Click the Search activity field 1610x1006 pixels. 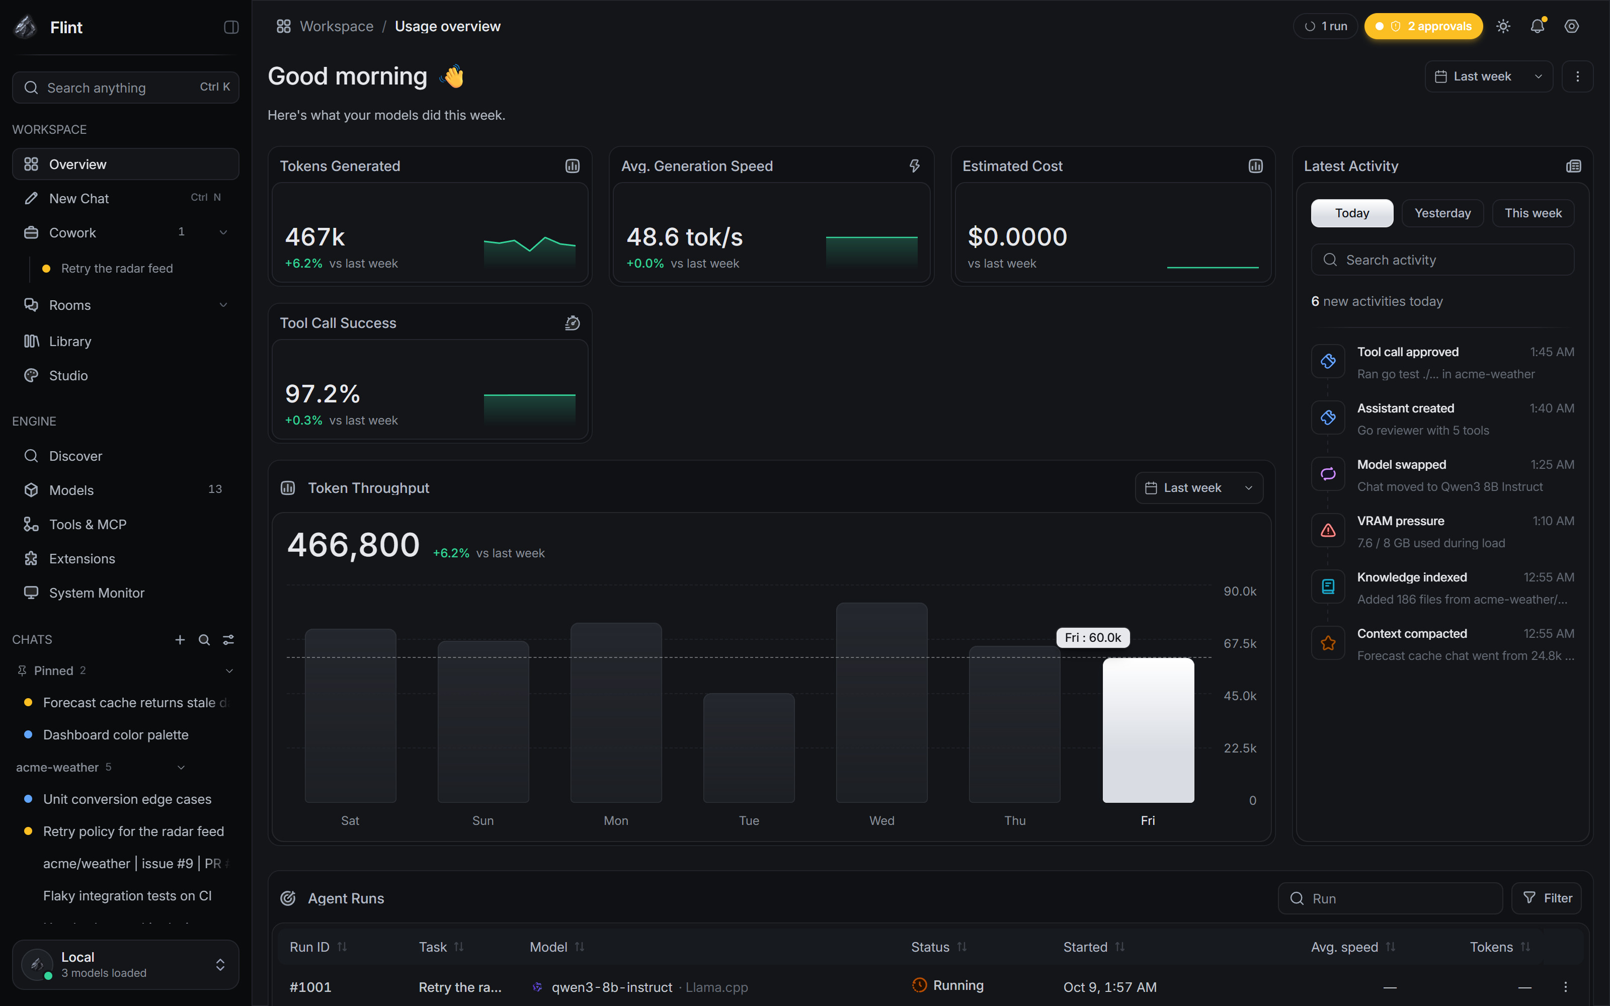[x=1442, y=260]
